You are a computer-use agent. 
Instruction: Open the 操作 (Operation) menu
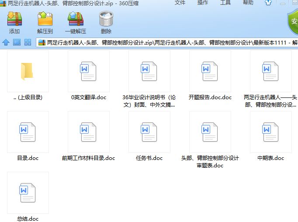tap(203, 3)
